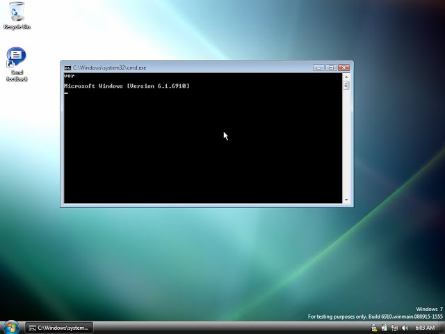Screen dimensions: 445x334
Task: Click the device connection tray icon
Action: pyautogui.click(x=394, y=328)
